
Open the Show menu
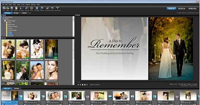pyautogui.click(x=10, y=5)
